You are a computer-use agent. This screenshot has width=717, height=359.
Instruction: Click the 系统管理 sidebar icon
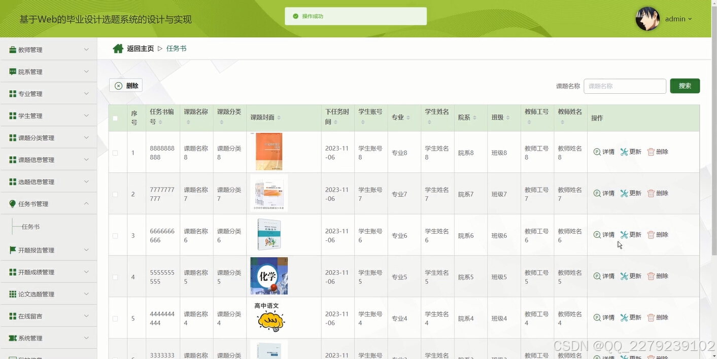click(x=12, y=338)
